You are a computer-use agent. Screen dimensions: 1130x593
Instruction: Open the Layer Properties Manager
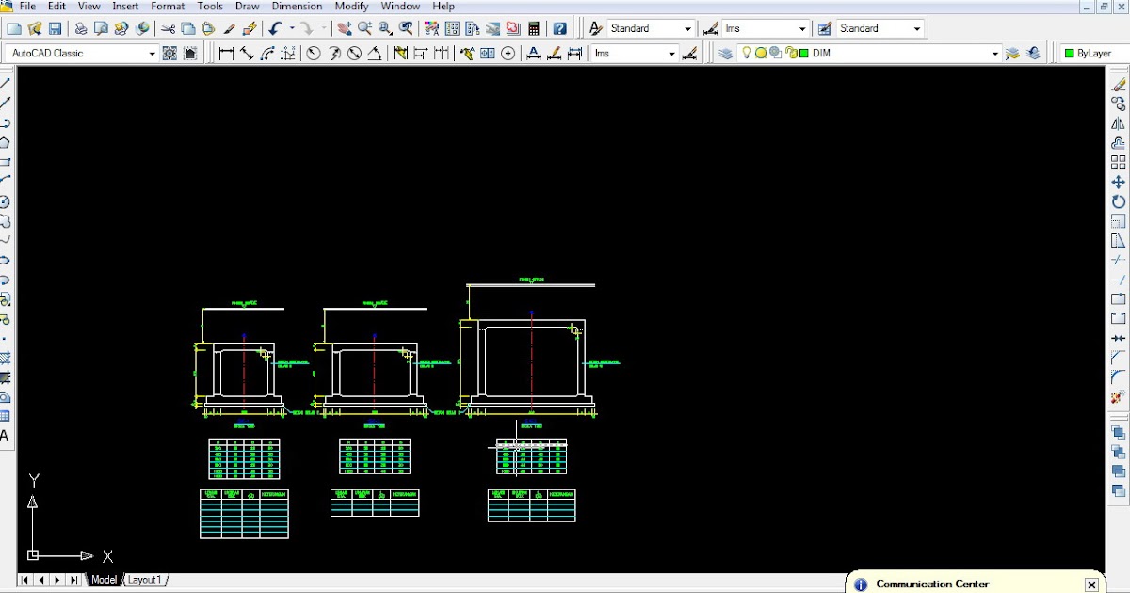pos(725,54)
